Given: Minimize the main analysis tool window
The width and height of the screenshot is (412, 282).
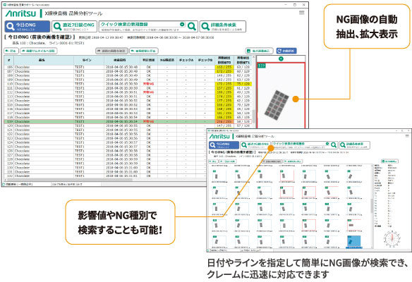Looking at the screenshot, I should 286,4.
